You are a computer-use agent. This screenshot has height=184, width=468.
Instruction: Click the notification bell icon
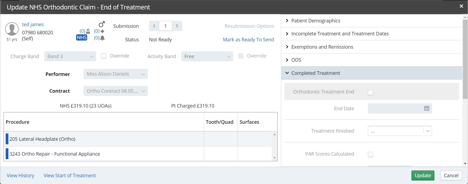click(102, 38)
